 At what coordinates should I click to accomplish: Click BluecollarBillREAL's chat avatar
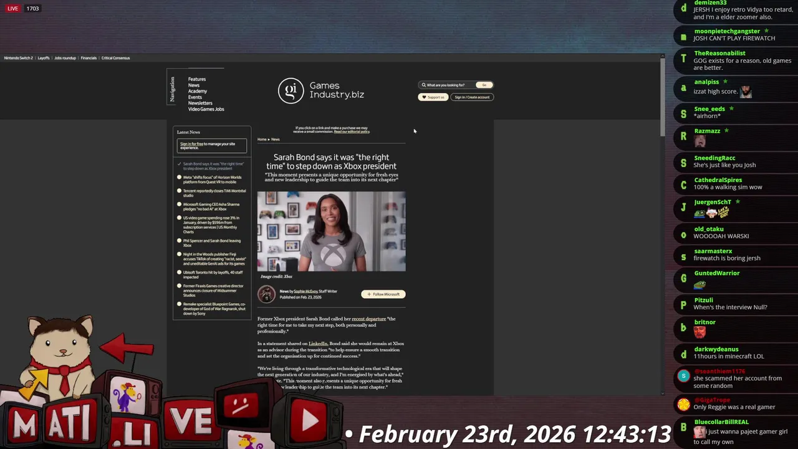(684, 427)
